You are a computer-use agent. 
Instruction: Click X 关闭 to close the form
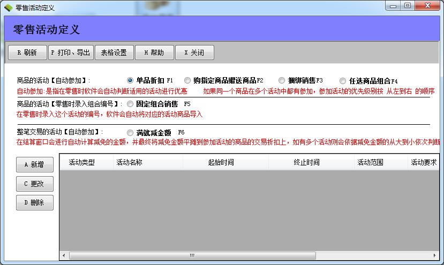[x=194, y=52]
